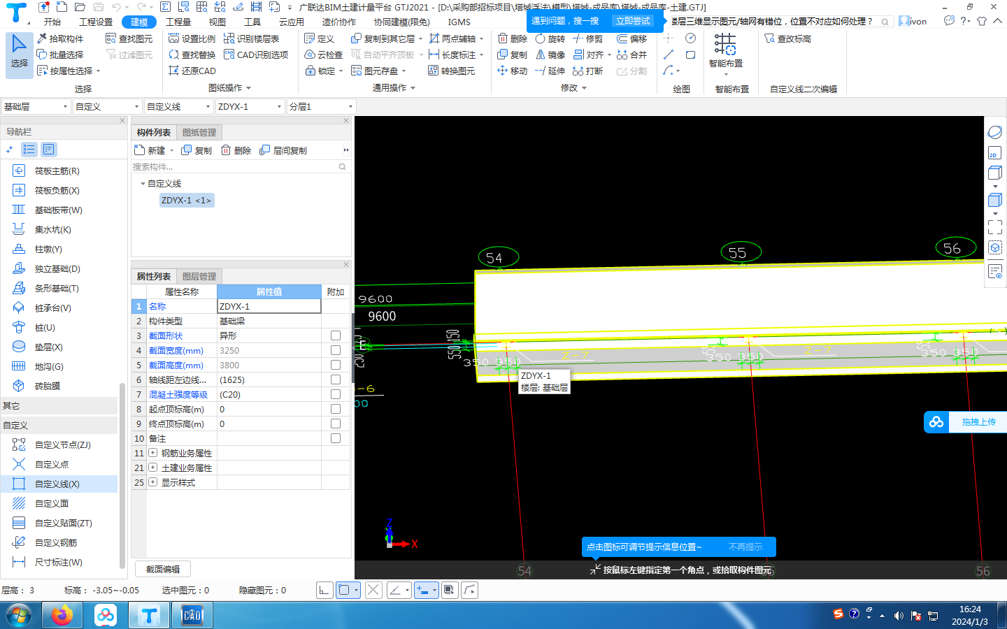
Task: Tick the 终点顶标高(m) attach checkbox
Action: pyautogui.click(x=336, y=424)
